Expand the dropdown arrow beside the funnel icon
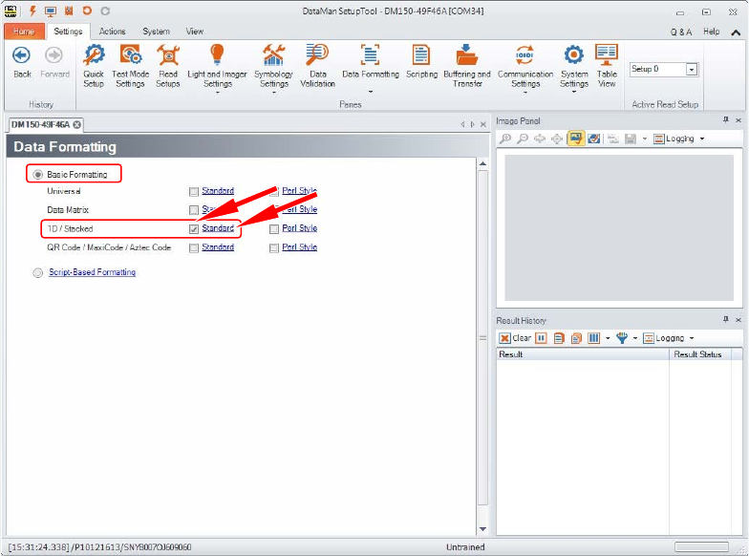The height and width of the screenshot is (556, 749). [635, 338]
